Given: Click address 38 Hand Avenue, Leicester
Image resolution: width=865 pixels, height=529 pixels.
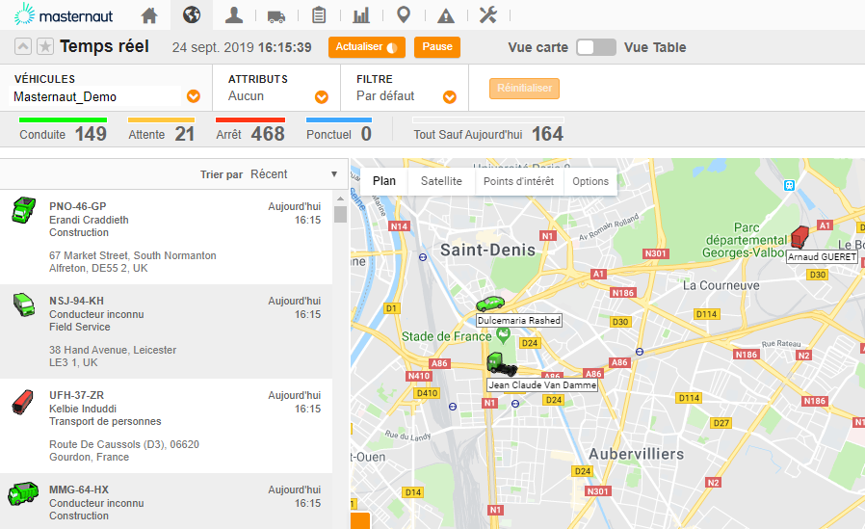Looking at the screenshot, I should (113, 350).
